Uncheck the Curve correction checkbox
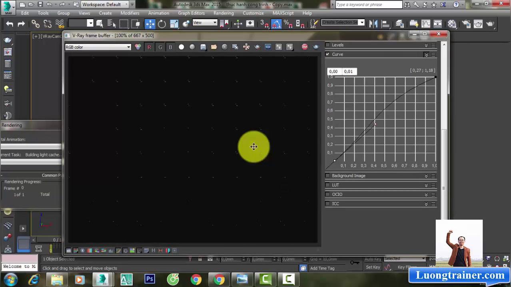 [x=328, y=54]
